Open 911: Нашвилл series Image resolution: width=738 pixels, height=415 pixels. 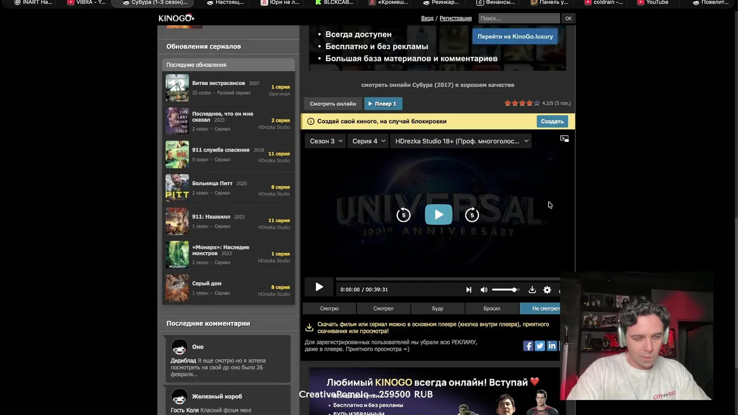point(211,217)
